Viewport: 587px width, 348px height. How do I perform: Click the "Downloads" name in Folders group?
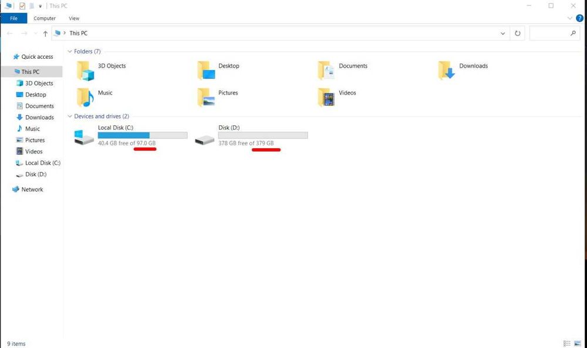click(x=474, y=66)
